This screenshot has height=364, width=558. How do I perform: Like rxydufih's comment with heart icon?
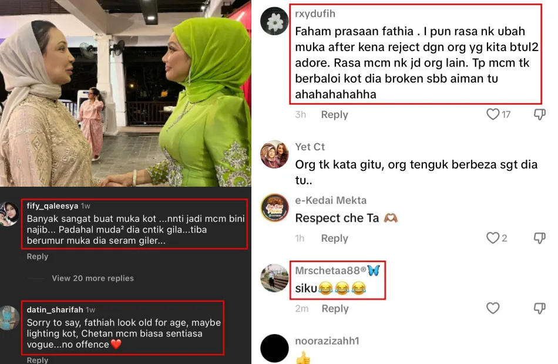point(493,114)
